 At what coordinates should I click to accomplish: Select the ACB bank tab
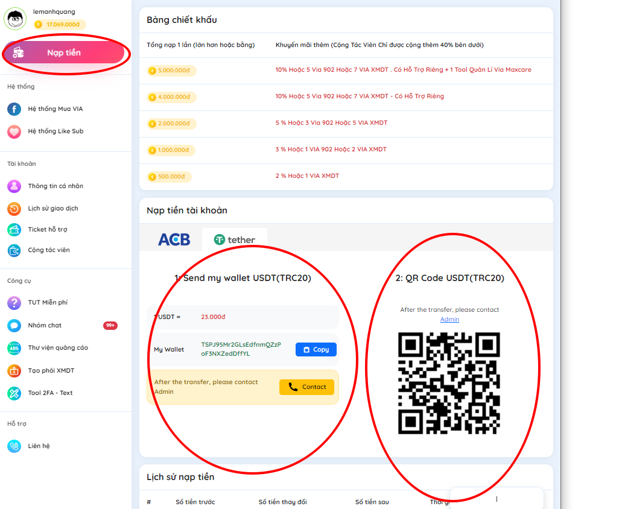[x=174, y=239]
